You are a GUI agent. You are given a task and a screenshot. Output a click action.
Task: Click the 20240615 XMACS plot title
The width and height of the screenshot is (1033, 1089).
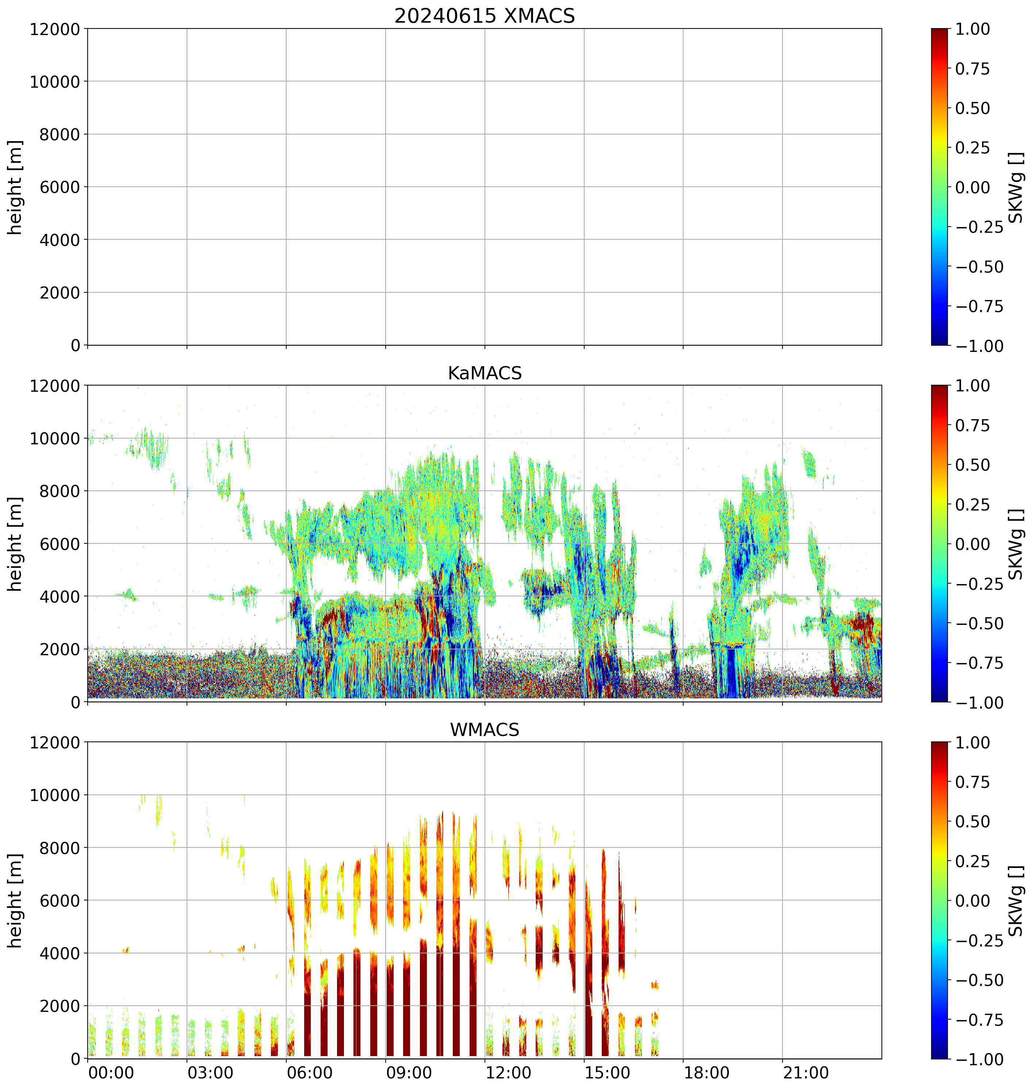484,15
